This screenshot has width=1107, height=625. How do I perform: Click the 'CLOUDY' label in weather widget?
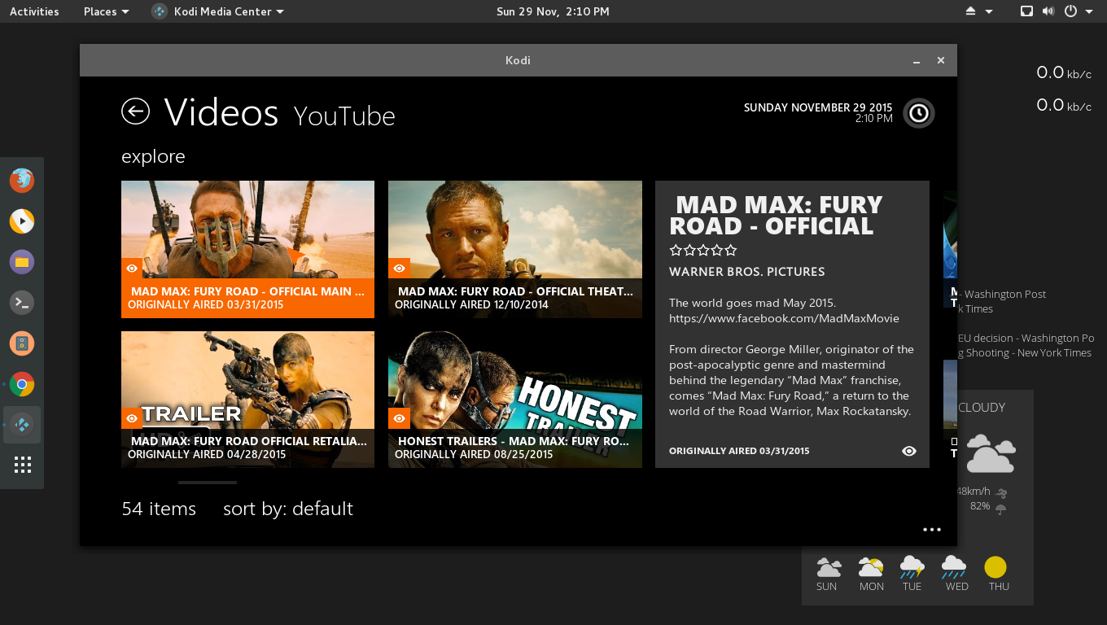(982, 408)
